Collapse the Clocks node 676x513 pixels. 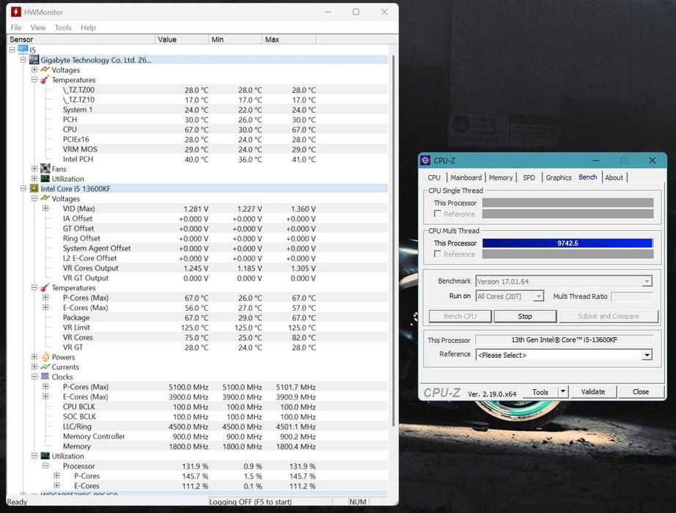34,377
